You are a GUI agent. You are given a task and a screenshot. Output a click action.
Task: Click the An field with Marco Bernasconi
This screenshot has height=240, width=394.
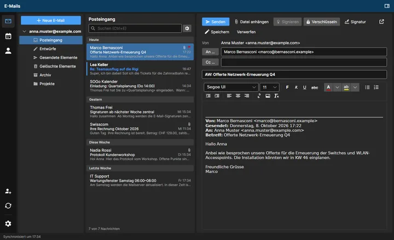pyautogui.click(x=304, y=52)
